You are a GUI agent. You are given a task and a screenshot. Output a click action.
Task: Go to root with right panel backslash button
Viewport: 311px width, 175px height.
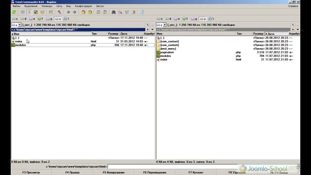coord(293,25)
